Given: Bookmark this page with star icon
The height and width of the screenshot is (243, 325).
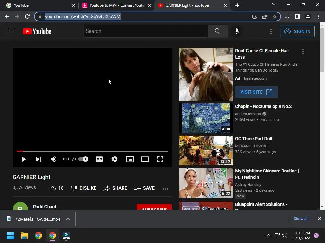Looking at the screenshot, I should point(275,16).
